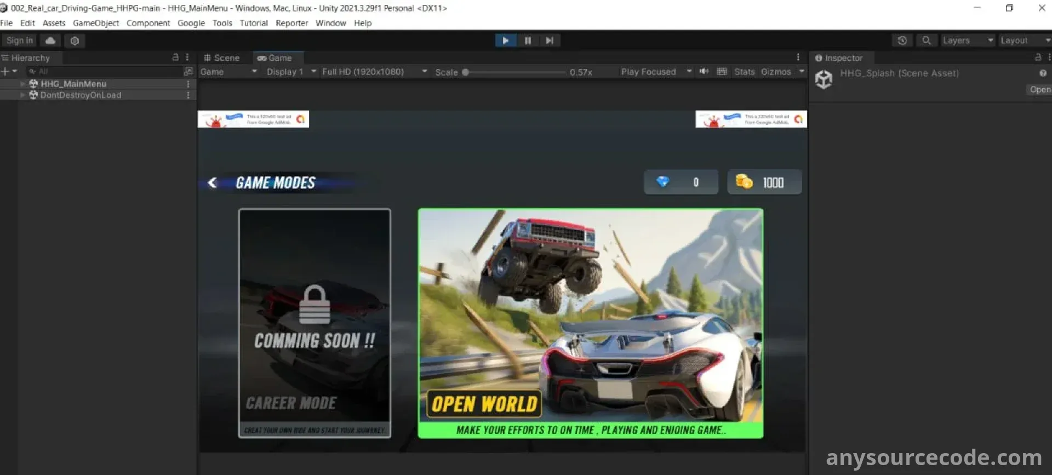Click the back arrow beside Game Modes
The width and height of the screenshot is (1052, 475).
pos(213,183)
